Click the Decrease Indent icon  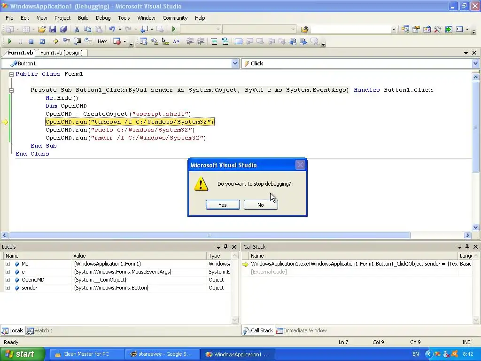tap(190, 41)
